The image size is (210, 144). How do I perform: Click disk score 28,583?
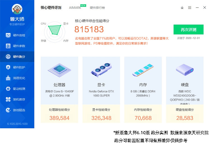tap(185, 118)
